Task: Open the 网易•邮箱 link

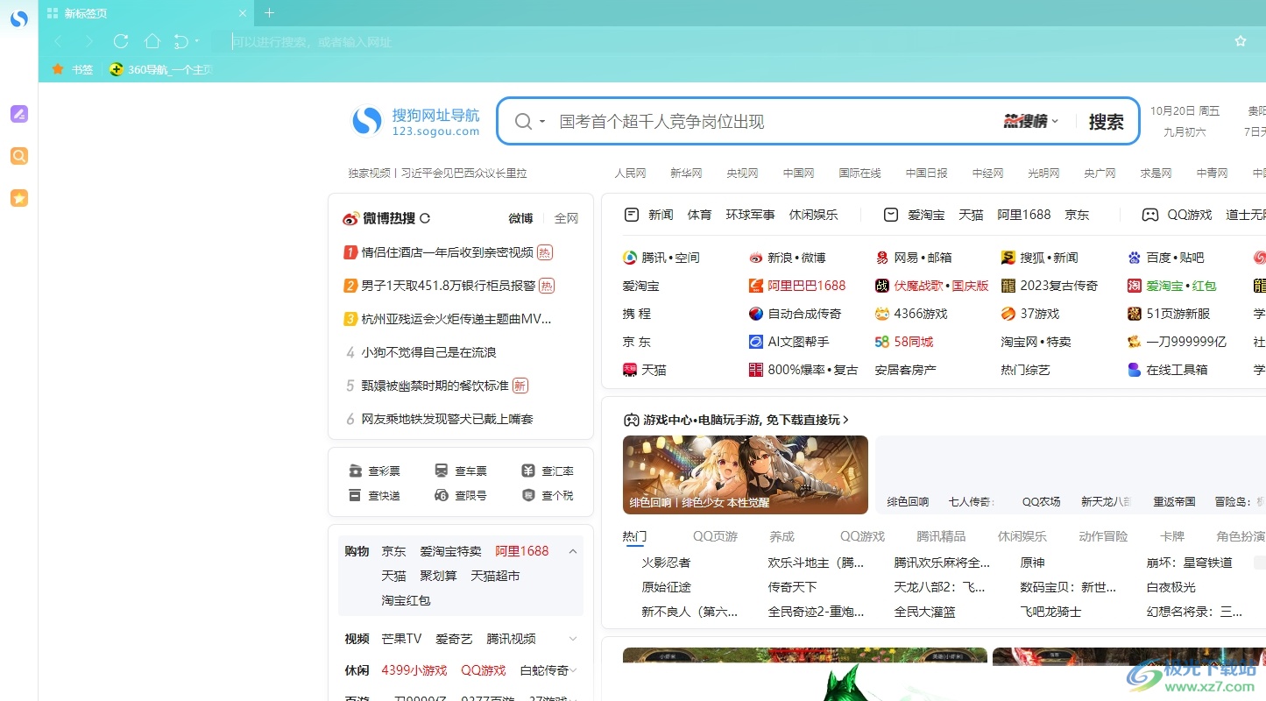Action: (x=913, y=258)
